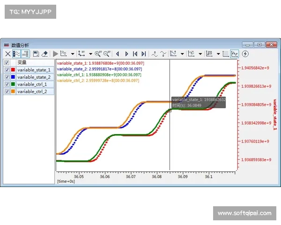The height and width of the screenshot is (225, 281).
Task: Toggle the grid lines icon
Action: pyautogui.click(x=226, y=54)
